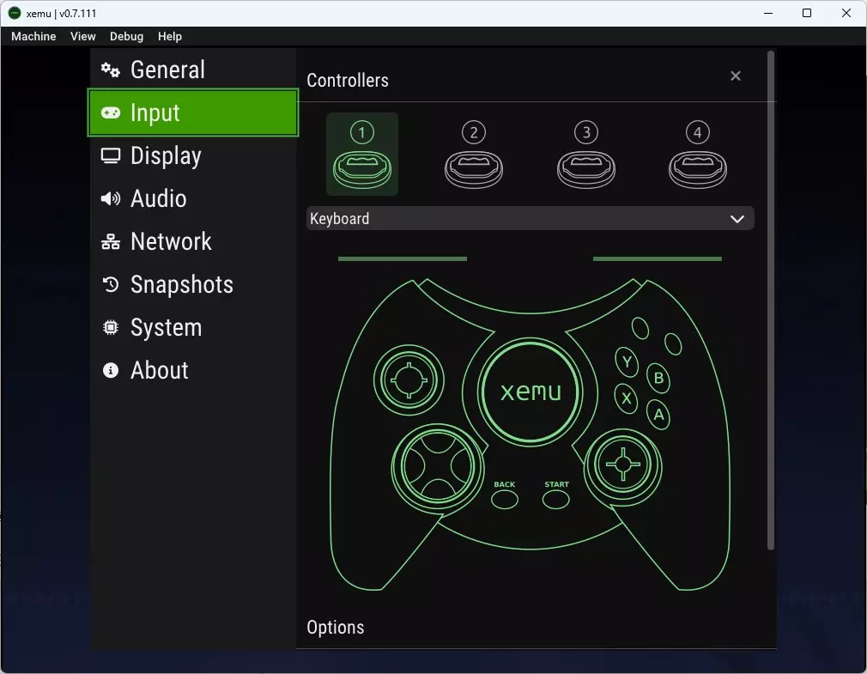867x674 pixels.
Task: Click the D-pad on the controller diagram
Action: [438, 466]
